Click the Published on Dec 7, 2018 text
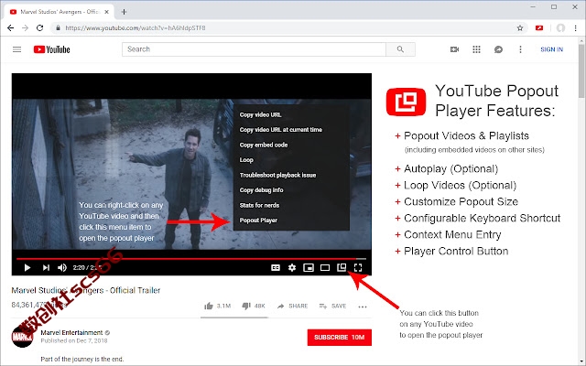This screenshot has height=366, width=586. pyautogui.click(x=74, y=340)
